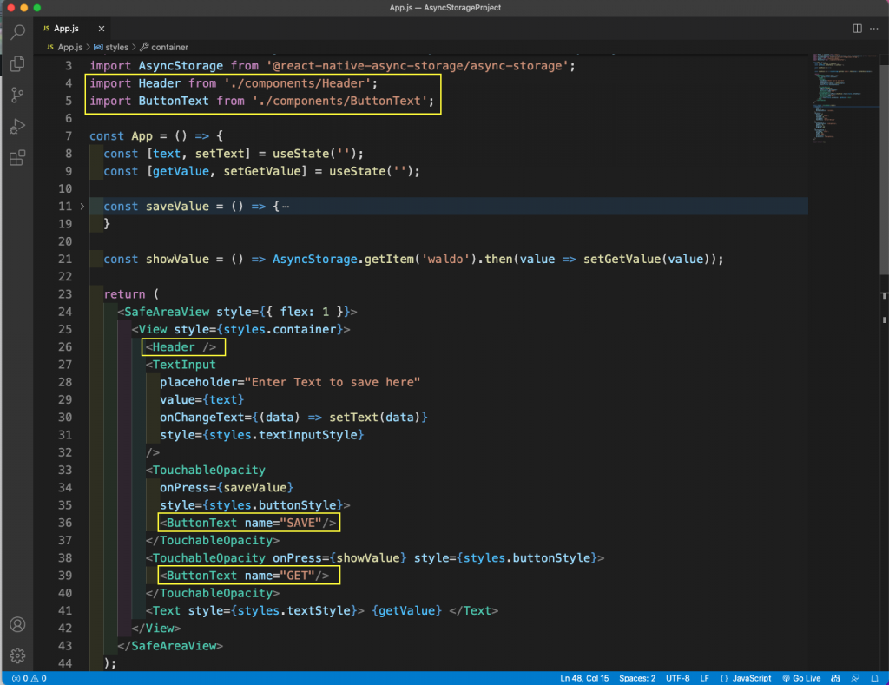Open the feedback icon in status bar
This screenshot has height=685, width=889.
coord(855,678)
